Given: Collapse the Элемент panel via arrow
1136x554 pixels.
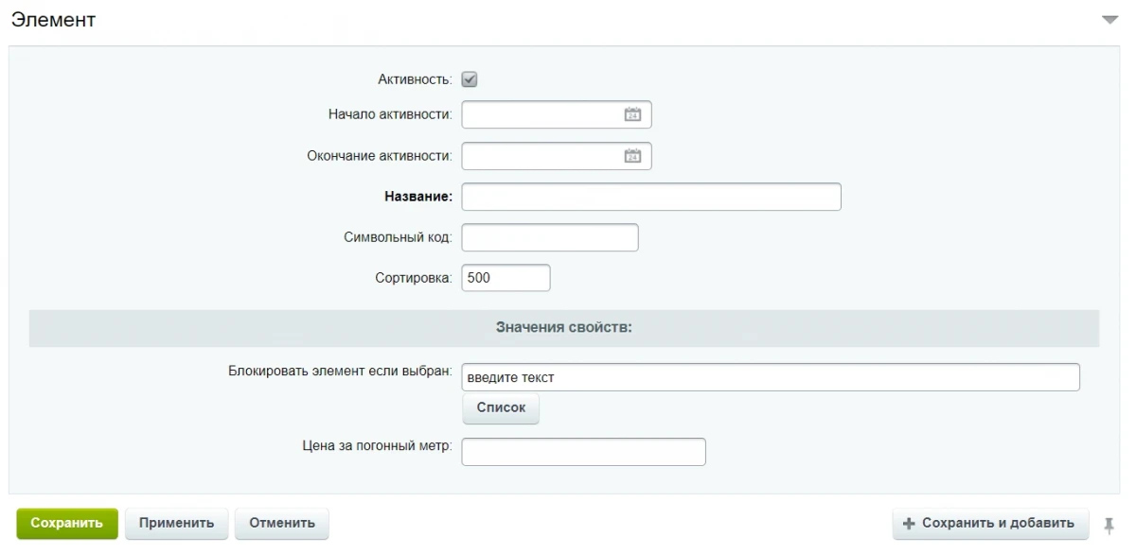Looking at the screenshot, I should [1110, 19].
